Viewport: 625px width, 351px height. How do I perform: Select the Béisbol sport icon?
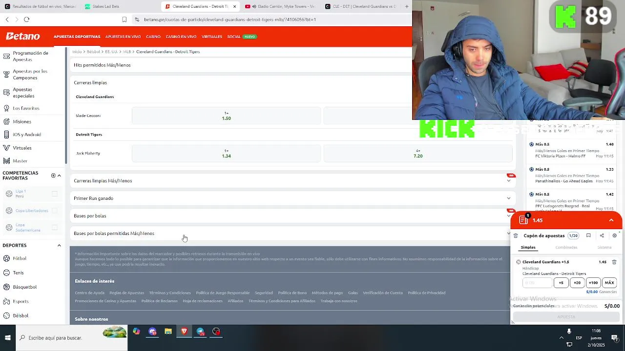[6, 315]
